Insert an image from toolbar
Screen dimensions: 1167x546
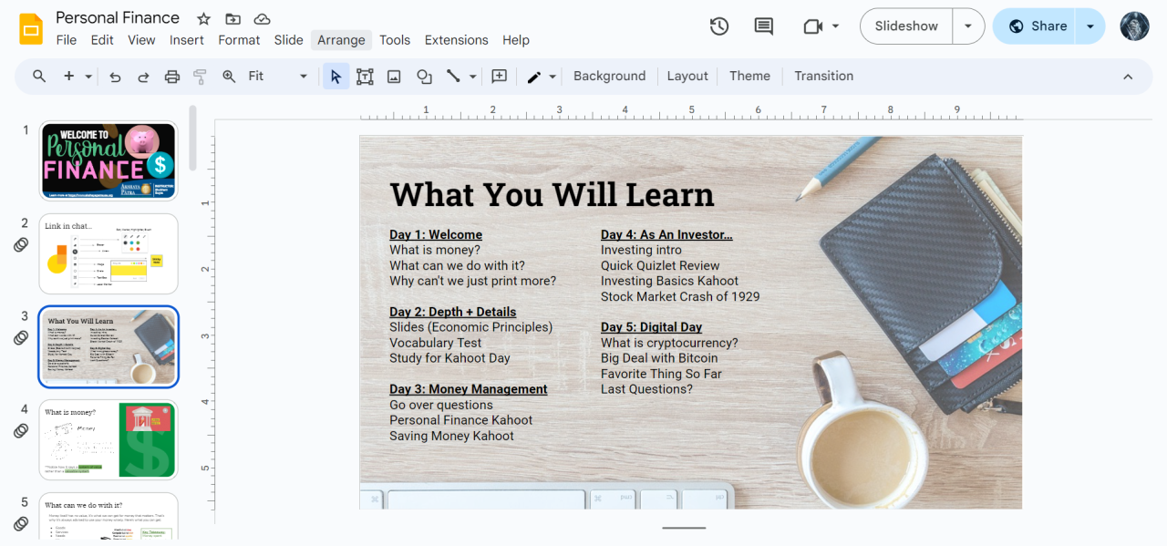click(x=394, y=77)
